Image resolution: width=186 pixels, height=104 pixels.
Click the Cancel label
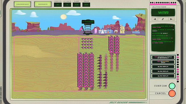(x=160, y=93)
